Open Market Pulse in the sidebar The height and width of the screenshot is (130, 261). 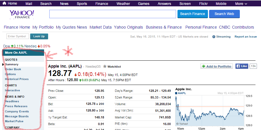pos(14,121)
